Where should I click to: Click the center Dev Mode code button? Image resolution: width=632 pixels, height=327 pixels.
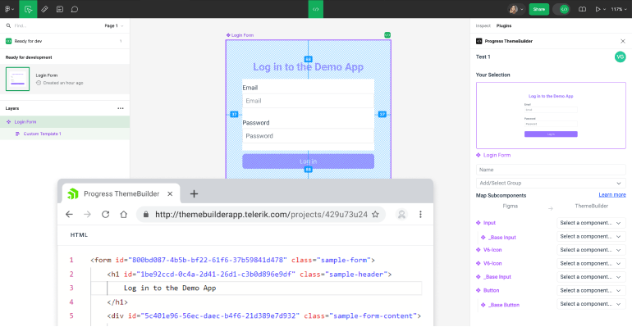316,9
